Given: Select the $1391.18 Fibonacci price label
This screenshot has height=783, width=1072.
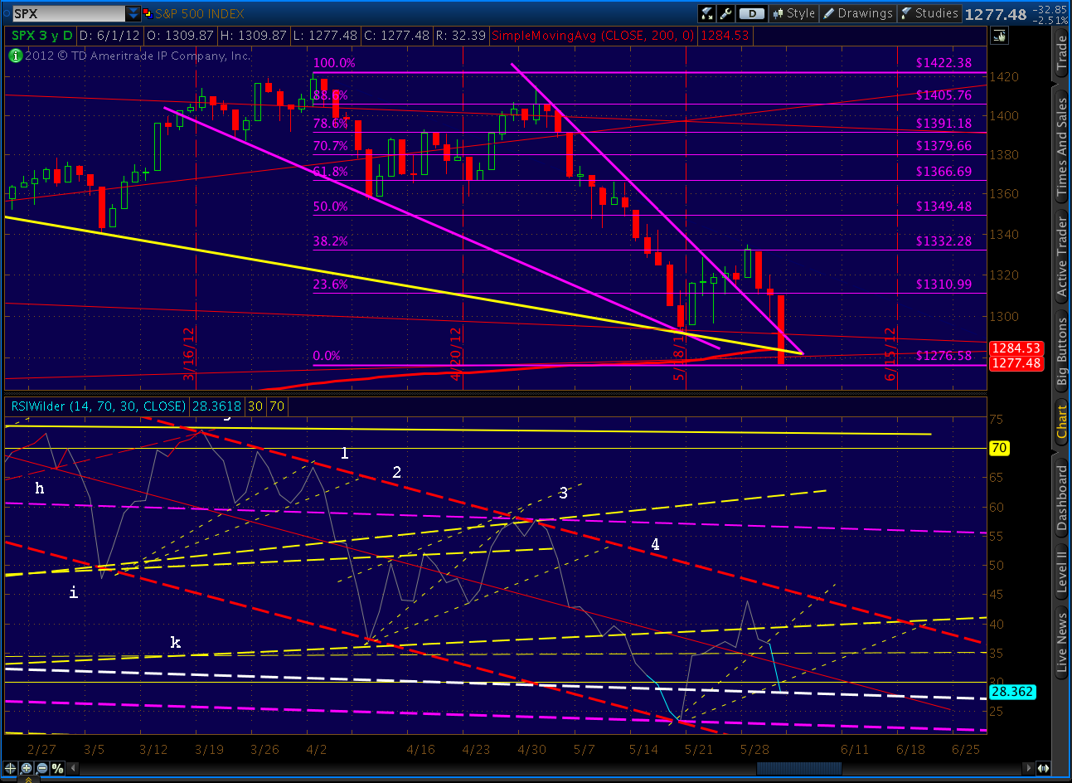Looking at the screenshot, I should [943, 123].
